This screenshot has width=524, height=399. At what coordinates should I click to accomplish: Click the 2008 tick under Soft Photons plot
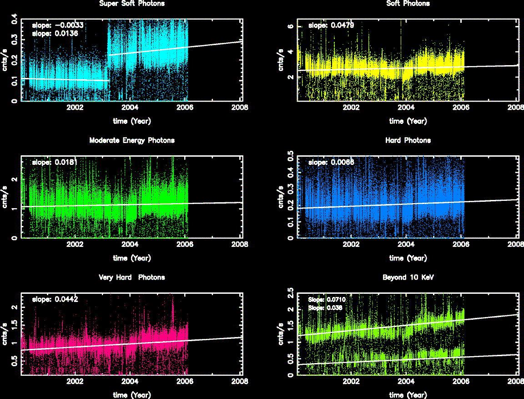(516, 109)
